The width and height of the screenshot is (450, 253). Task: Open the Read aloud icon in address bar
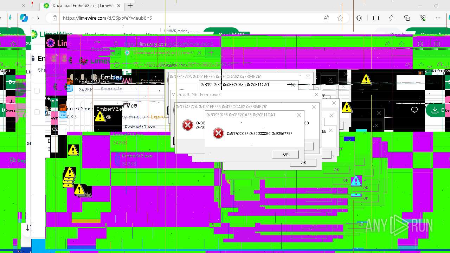(327, 18)
